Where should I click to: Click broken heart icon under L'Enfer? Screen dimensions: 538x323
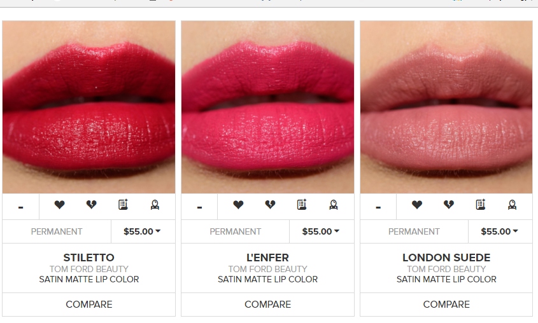270,205
